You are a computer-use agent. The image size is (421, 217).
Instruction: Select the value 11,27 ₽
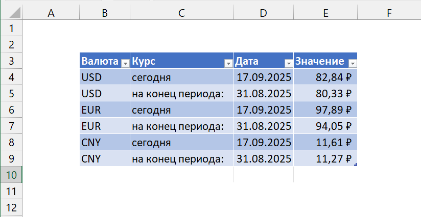(325, 158)
